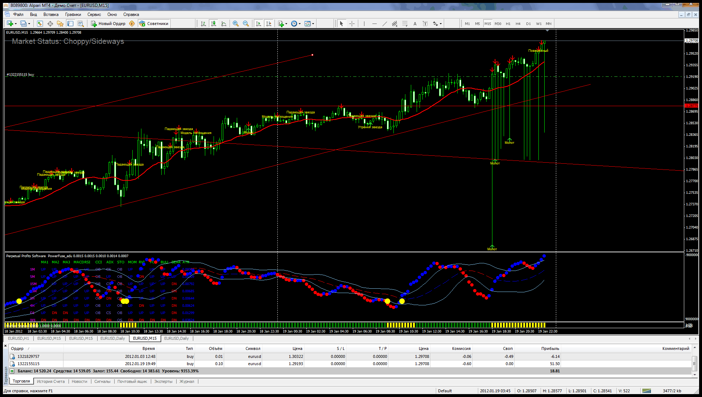Set timeframe to D1

point(528,24)
